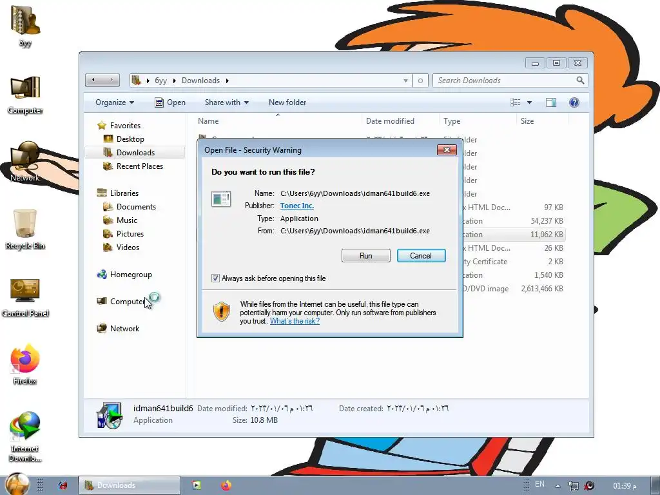The width and height of the screenshot is (660, 495).
Task: Click the network tray icon
Action: coord(573,486)
